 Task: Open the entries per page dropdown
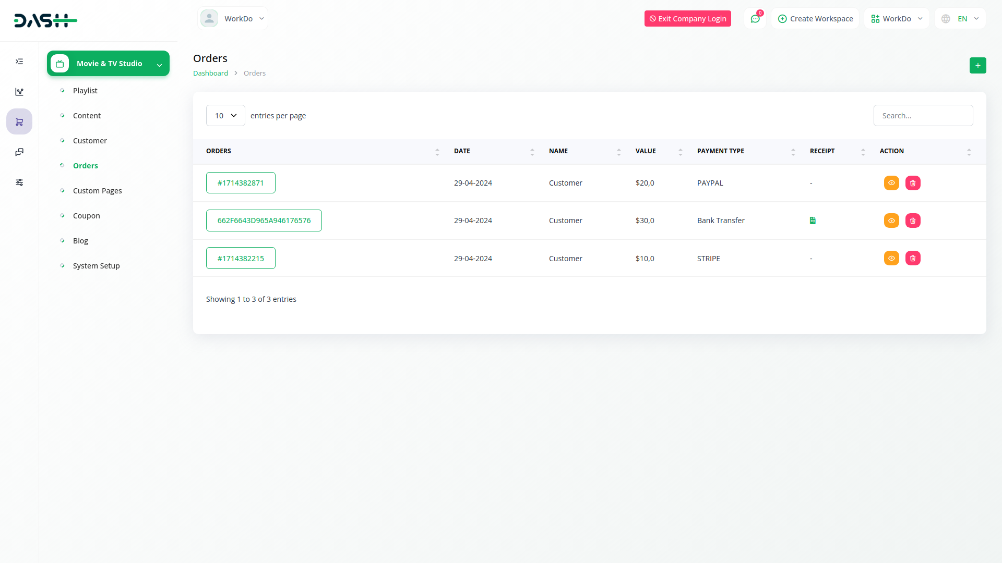click(x=225, y=116)
